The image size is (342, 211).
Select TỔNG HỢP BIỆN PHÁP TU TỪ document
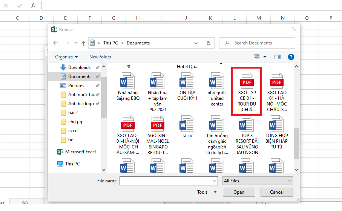click(x=276, y=132)
